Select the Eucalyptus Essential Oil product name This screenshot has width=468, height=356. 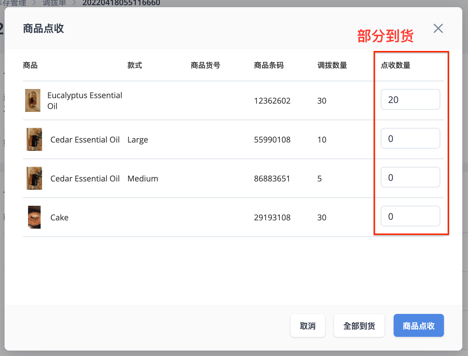[85, 100]
